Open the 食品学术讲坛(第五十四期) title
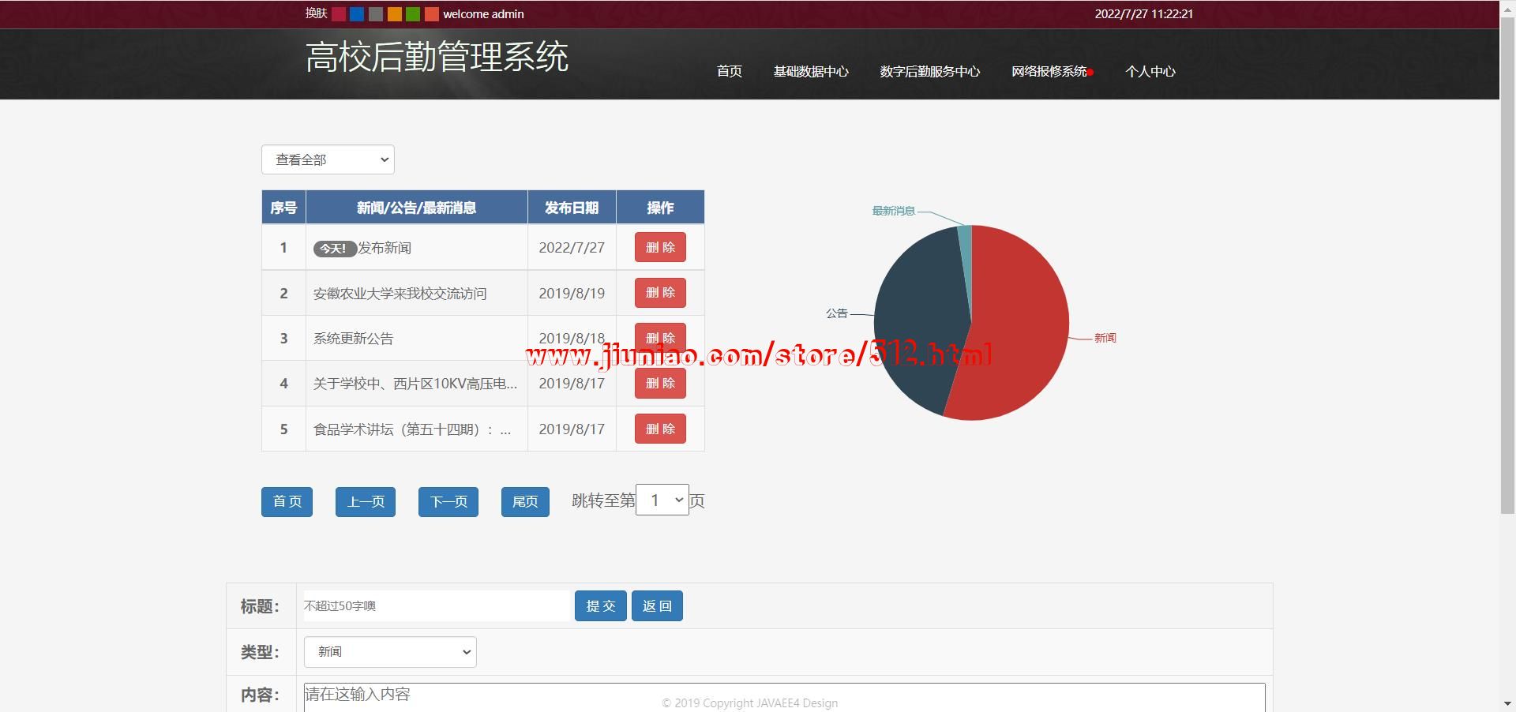 (412, 429)
